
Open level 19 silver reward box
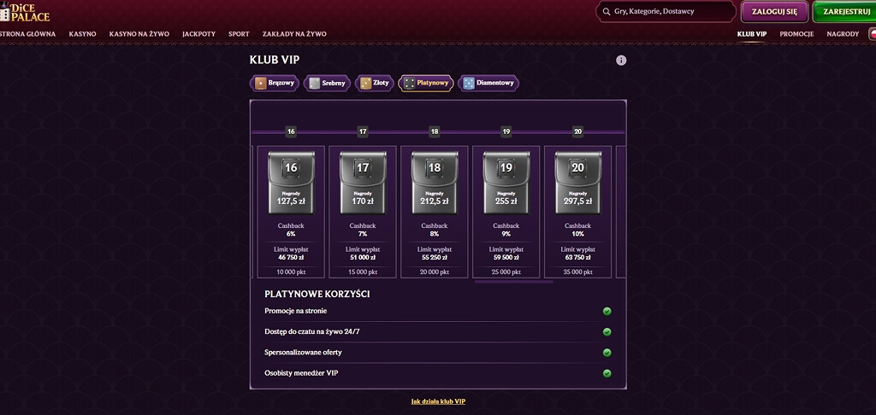coord(506,183)
